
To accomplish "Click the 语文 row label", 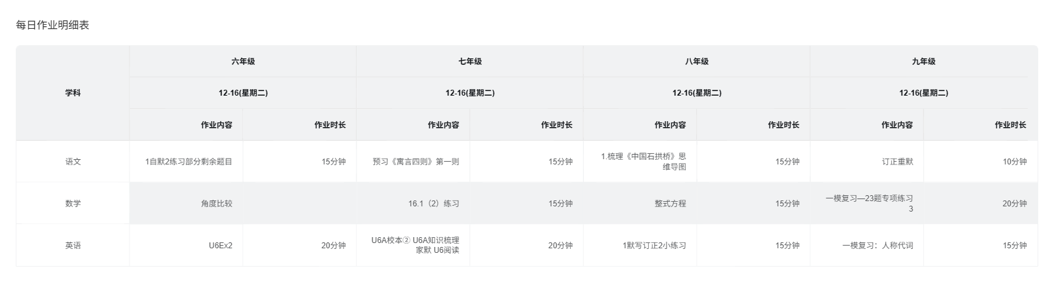I will point(73,162).
